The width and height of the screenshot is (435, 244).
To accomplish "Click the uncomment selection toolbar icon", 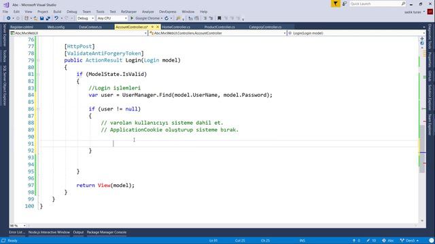I will point(211,18).
